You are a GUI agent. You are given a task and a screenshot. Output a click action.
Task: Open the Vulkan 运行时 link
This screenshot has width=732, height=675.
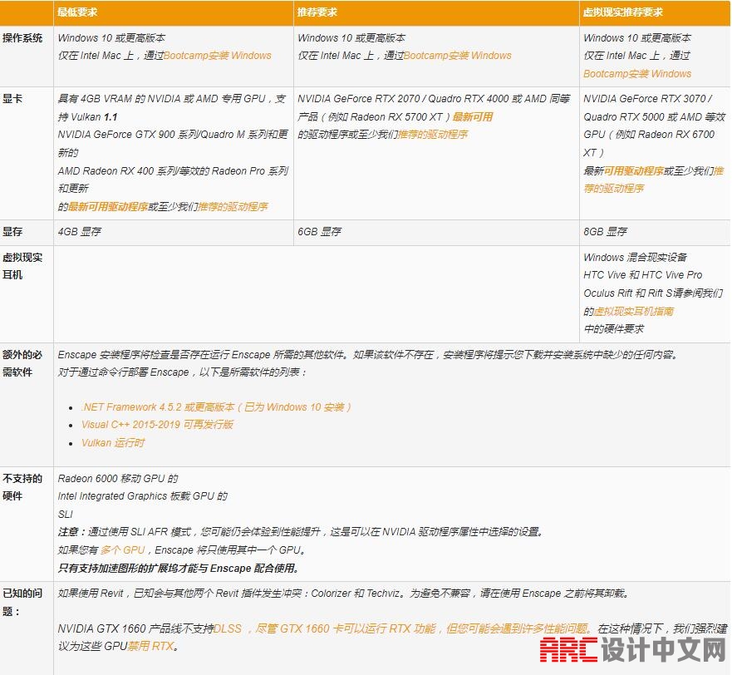click(x=113, y=443)
